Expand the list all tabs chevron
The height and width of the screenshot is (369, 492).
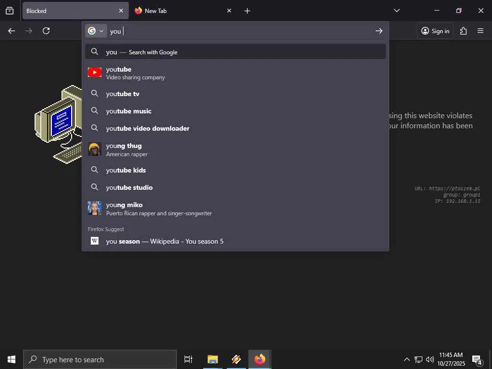(396, 11)
